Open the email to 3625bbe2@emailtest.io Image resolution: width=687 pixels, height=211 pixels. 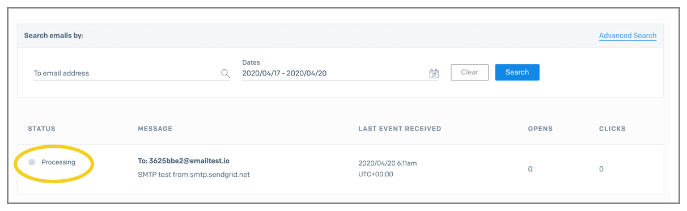click(x=184, y=161)
